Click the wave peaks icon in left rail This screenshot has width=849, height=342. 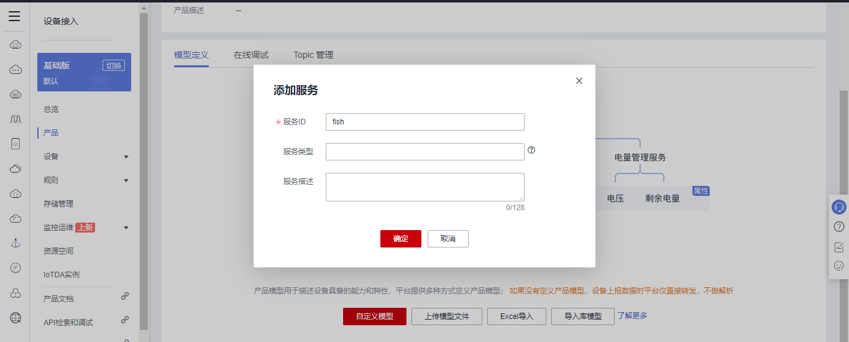coord(16,118)
